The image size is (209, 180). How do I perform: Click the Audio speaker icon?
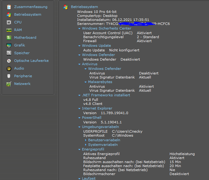click(x=9, y=69)
